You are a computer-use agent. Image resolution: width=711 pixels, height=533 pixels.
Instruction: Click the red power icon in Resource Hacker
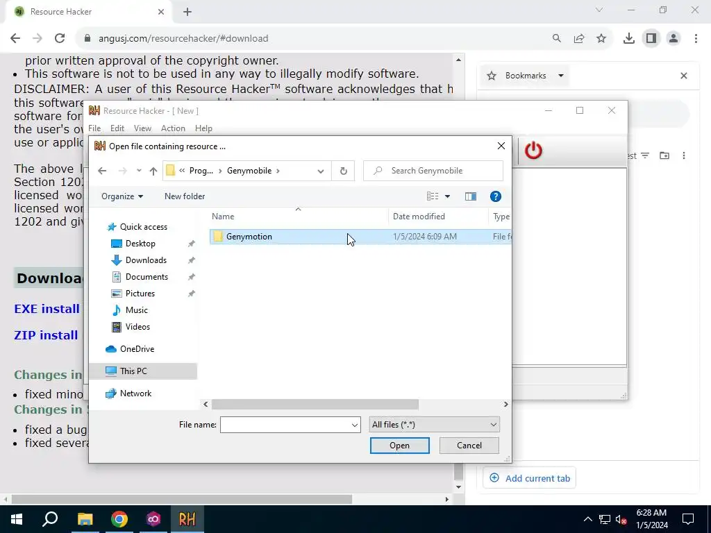533,151
